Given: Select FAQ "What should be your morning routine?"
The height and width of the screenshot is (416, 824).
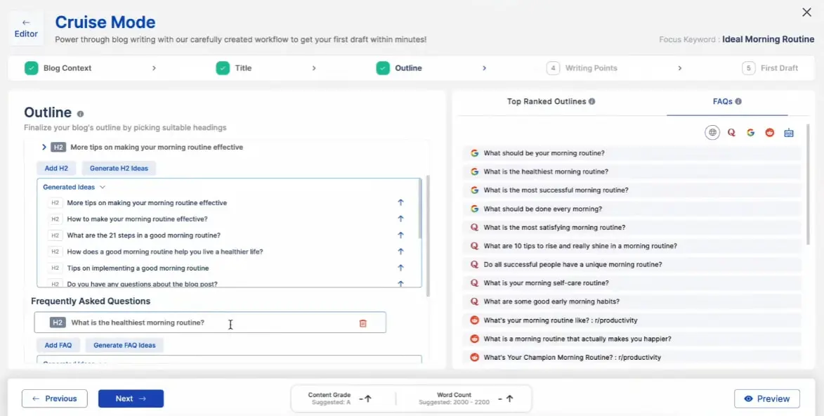Looking at the screenshot, I should point(632,153).
